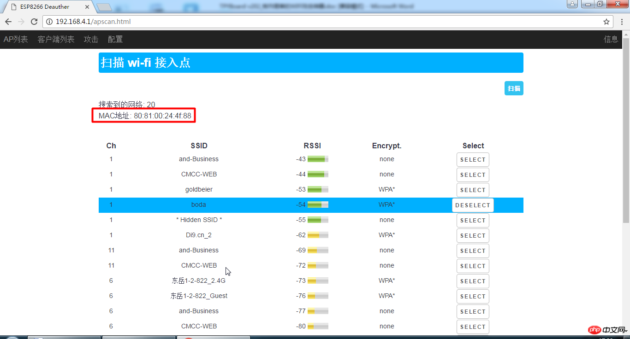Click the browser back arrow

[8, 22]
